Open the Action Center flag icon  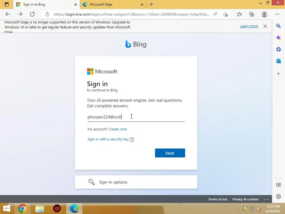[x=245, y=209]
